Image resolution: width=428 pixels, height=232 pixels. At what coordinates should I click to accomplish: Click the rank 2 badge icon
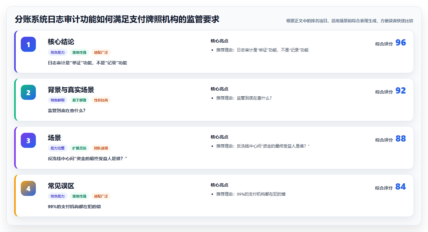coord(28,92)
